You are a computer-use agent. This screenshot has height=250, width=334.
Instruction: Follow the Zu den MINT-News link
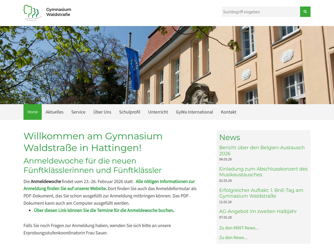click(239, 228)
